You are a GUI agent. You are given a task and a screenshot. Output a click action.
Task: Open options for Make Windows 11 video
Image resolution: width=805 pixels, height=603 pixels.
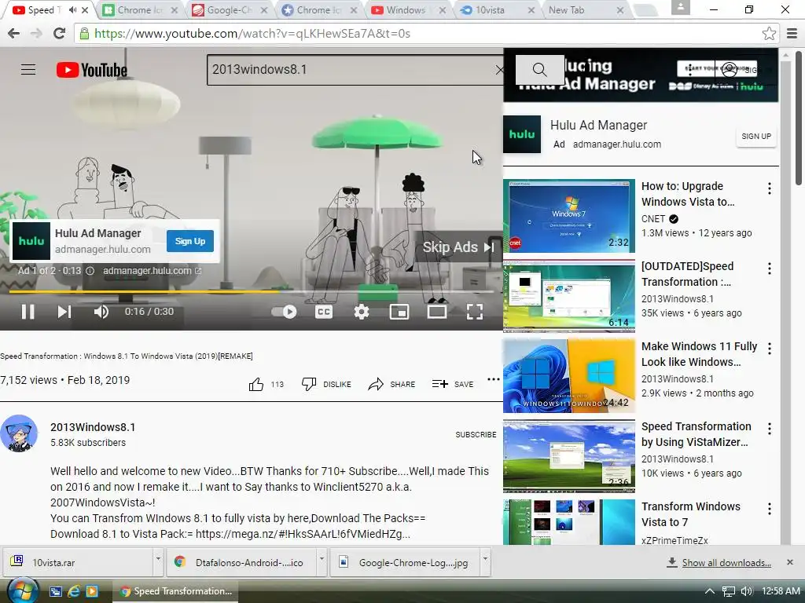click(769, 349)
